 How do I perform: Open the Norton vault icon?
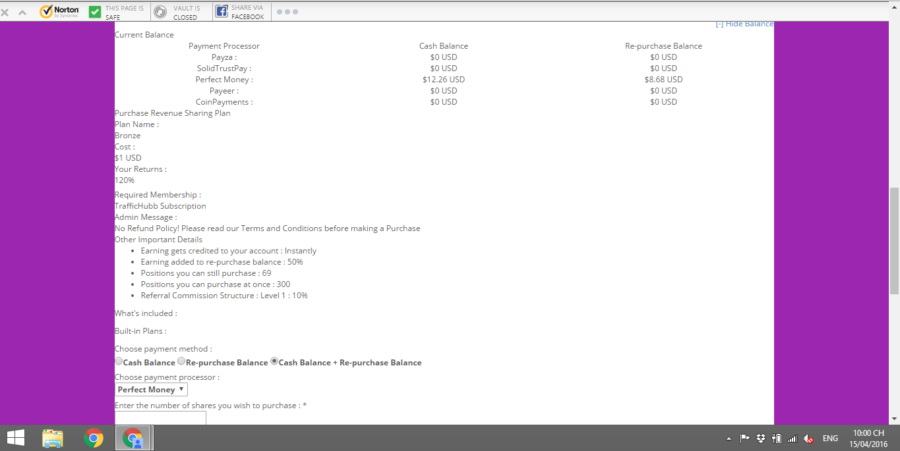point(160,12)
